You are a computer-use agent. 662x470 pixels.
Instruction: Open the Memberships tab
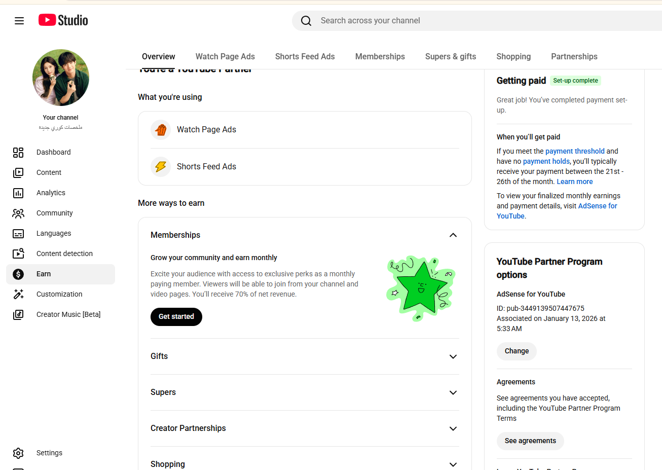(x=380, y=56)
